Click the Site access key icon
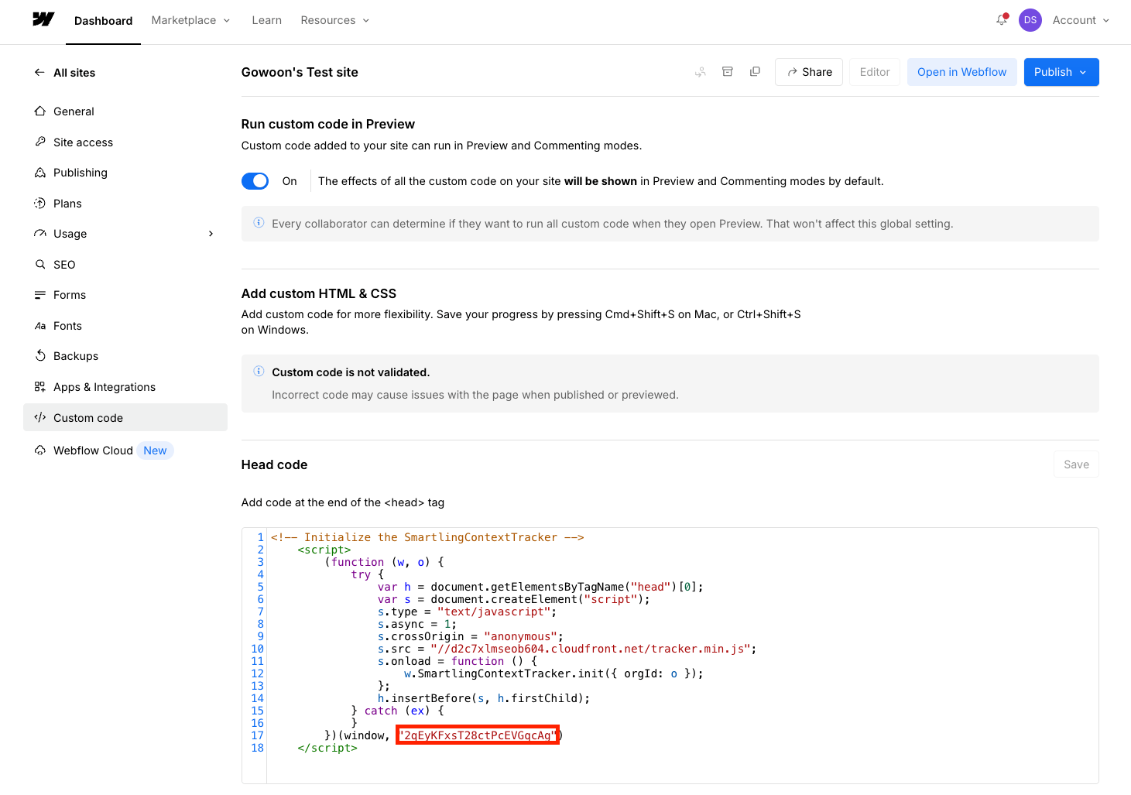Viewport: 1131px width, 795px height. pos(40,142)
